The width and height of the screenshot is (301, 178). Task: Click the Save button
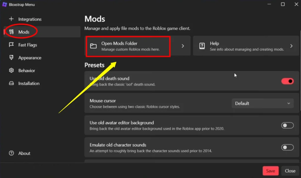(x=270, y=171)
